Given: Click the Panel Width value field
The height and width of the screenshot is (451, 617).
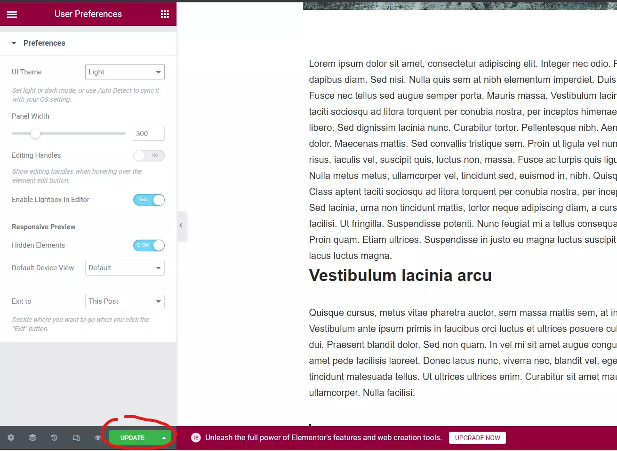Looking at the screenshot, I should coord(149,134).
